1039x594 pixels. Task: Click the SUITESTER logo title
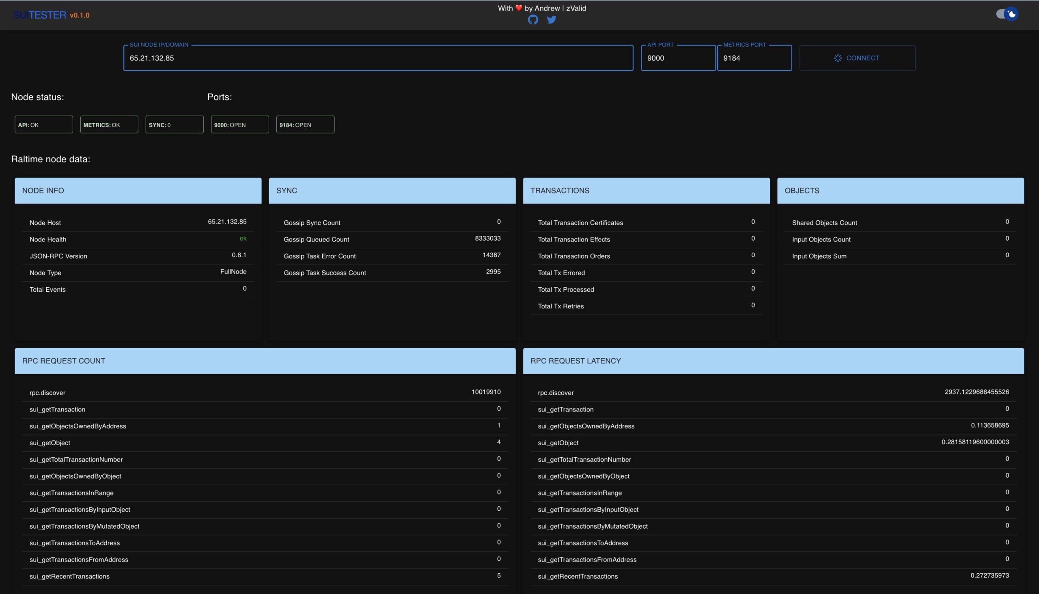(x=40, y=15)
